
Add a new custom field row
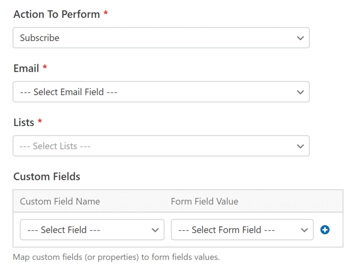click(x=325, y=230)
